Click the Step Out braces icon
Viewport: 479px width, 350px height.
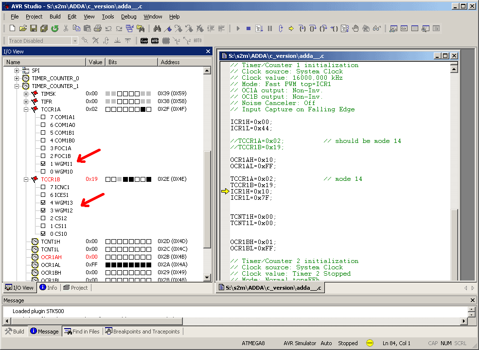[x=323, y=28]
